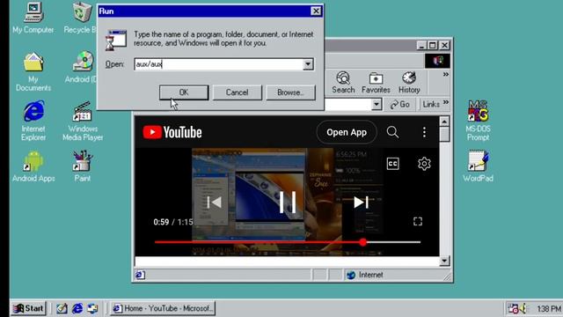Click Search in Internet Explorer toolbar
Viewport: 563px width, 317px height.
coord(343,83)
